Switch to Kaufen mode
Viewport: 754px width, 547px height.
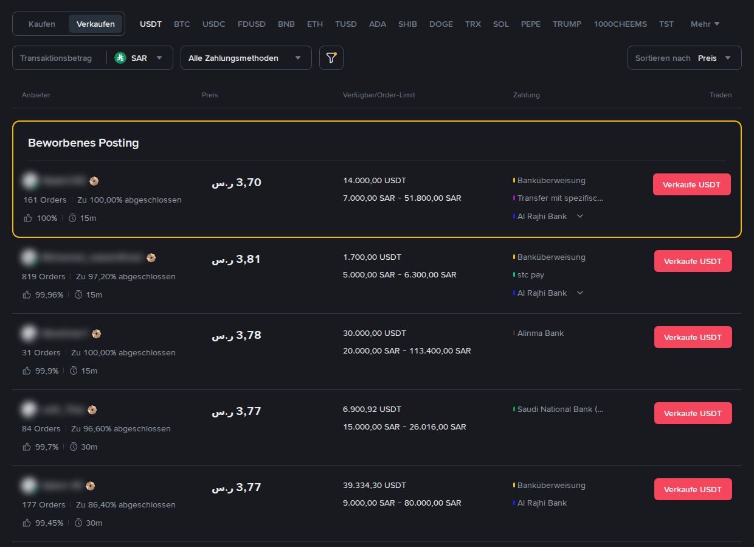click(42, 24)
